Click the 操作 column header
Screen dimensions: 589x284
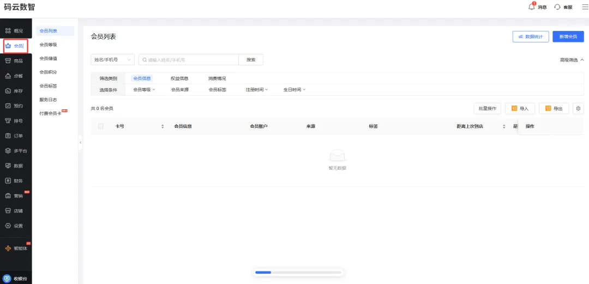coord(530,126)
